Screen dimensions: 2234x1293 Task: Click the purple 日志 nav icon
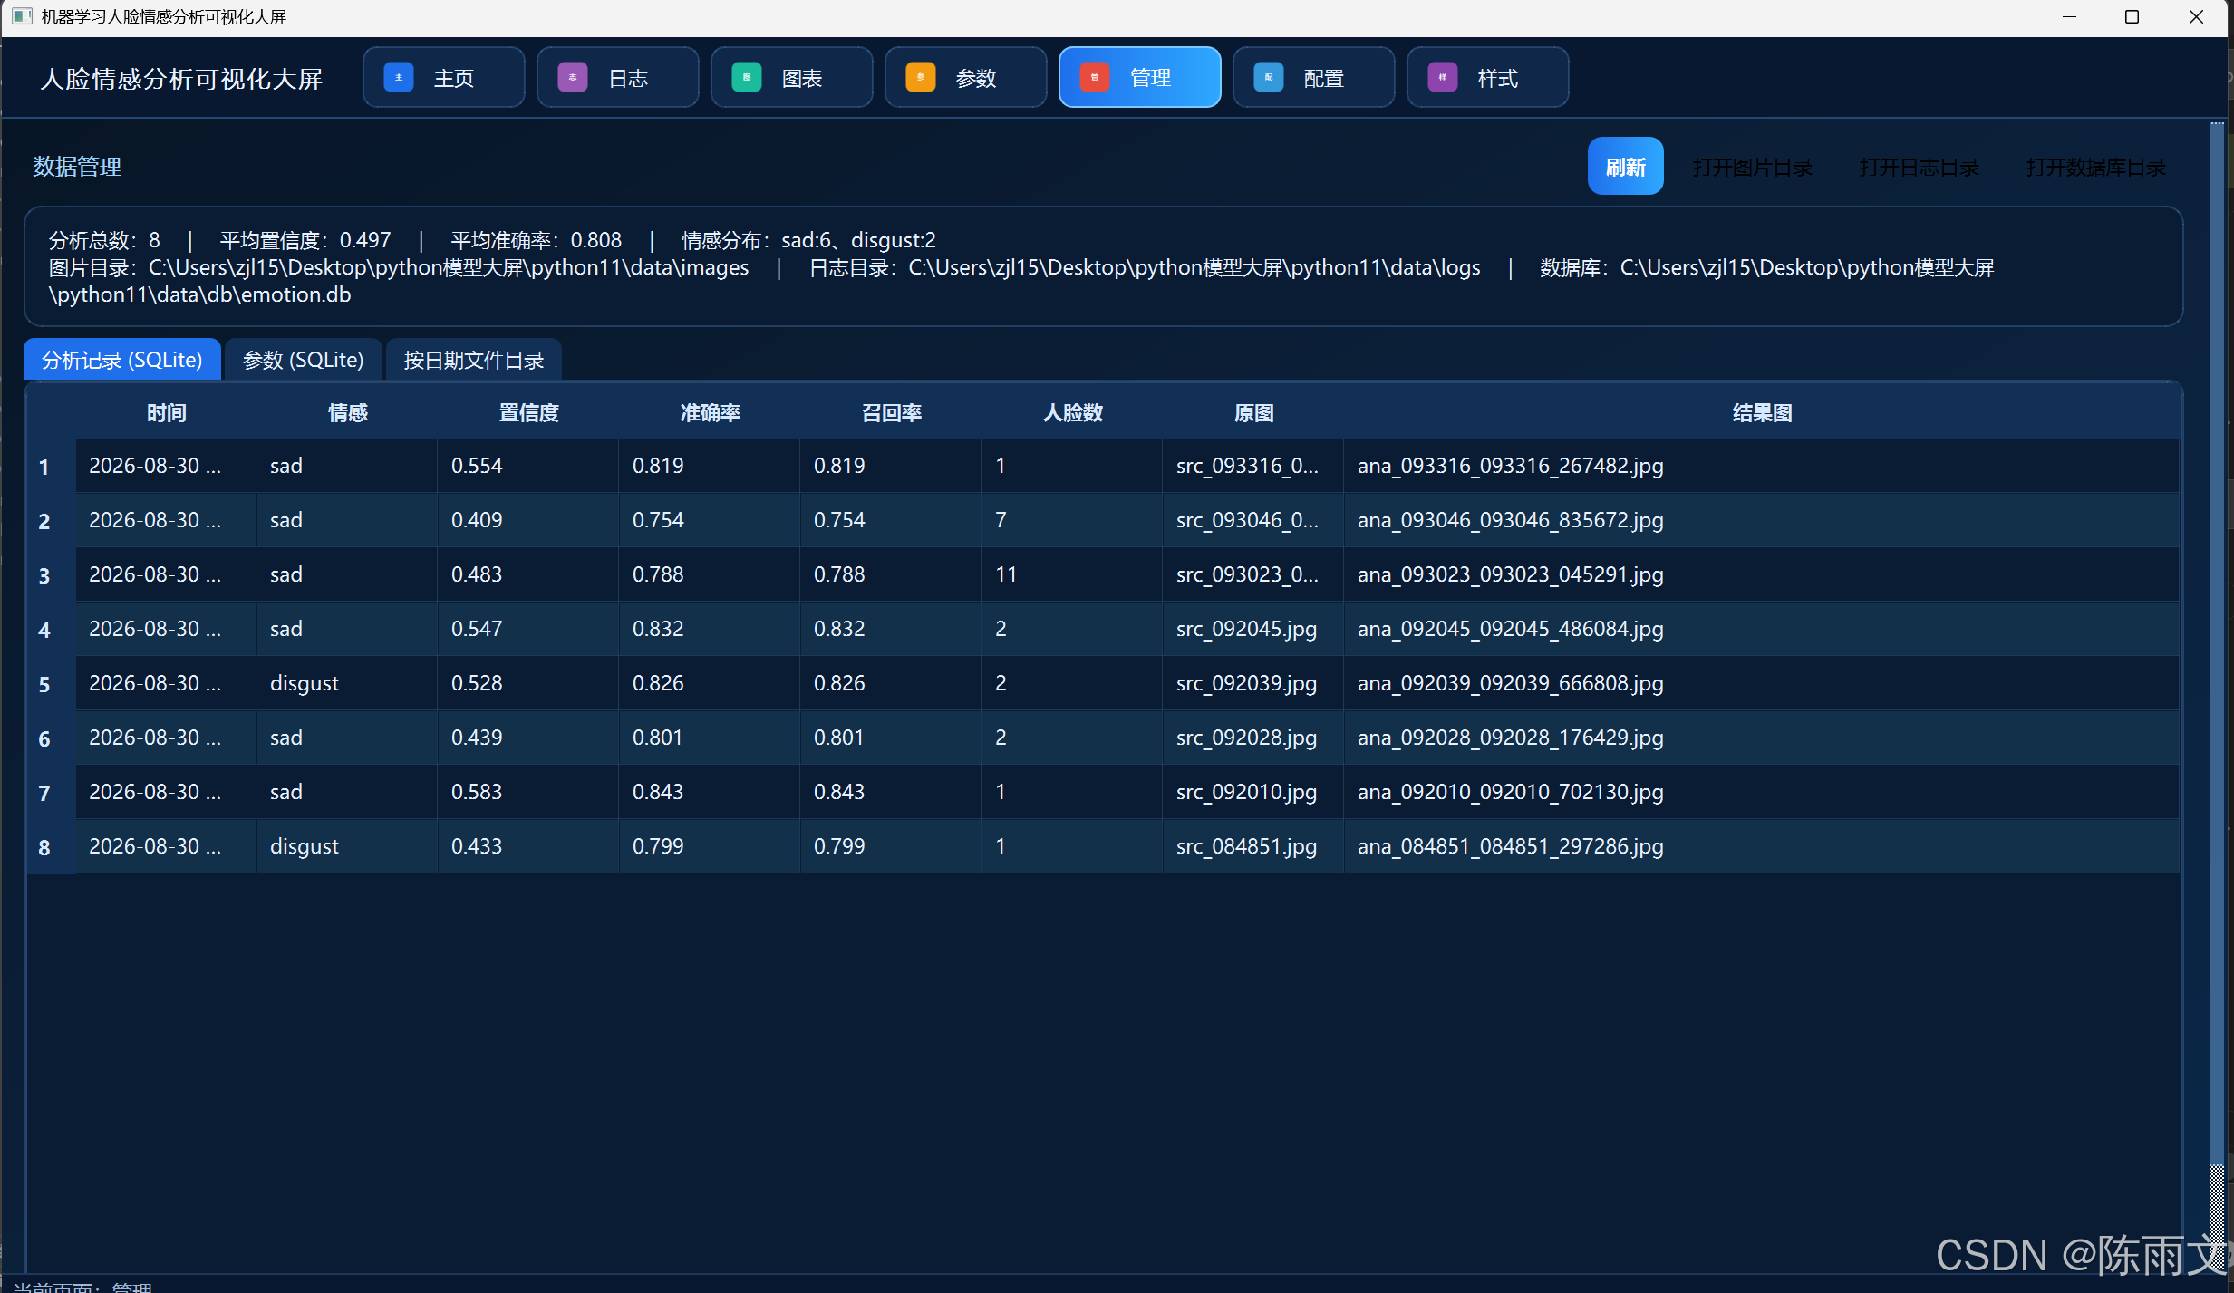[573, 78]
